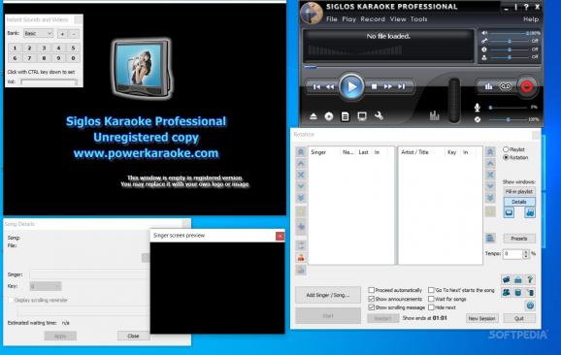Move selected singer up one position
The image size is (561, 355).
pyautogui.click(x=301, y=163)
